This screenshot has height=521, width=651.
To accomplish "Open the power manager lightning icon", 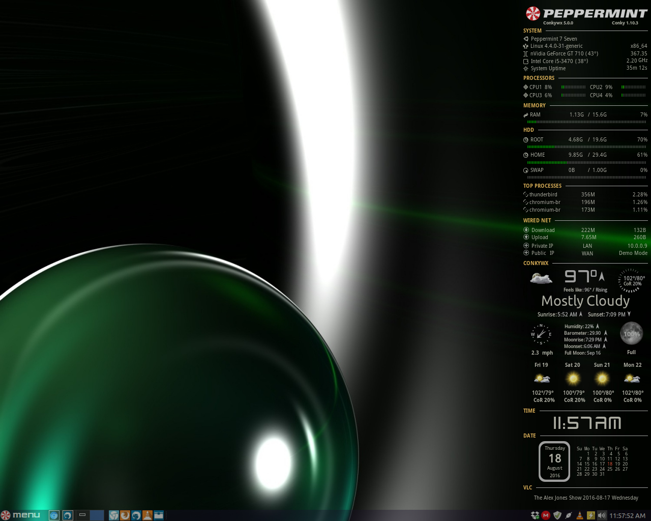I will 591,515.
